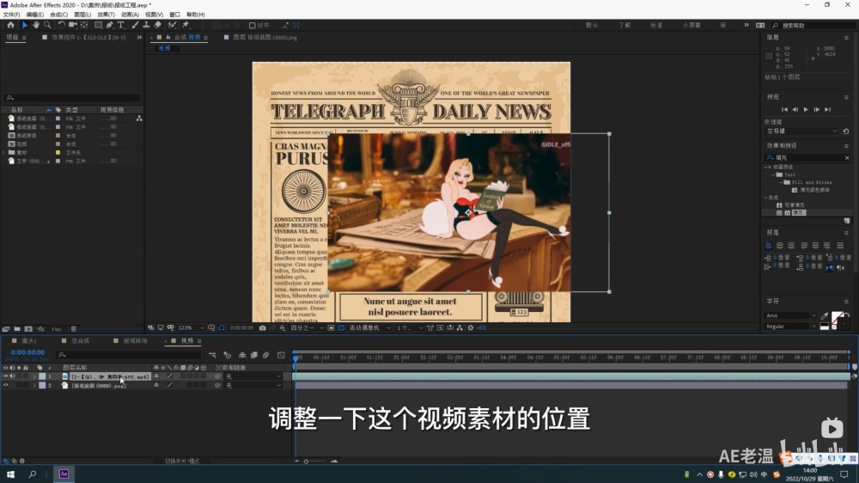Click the trash delete icon in Project panel
859x483 pixels.
[73, 329]
